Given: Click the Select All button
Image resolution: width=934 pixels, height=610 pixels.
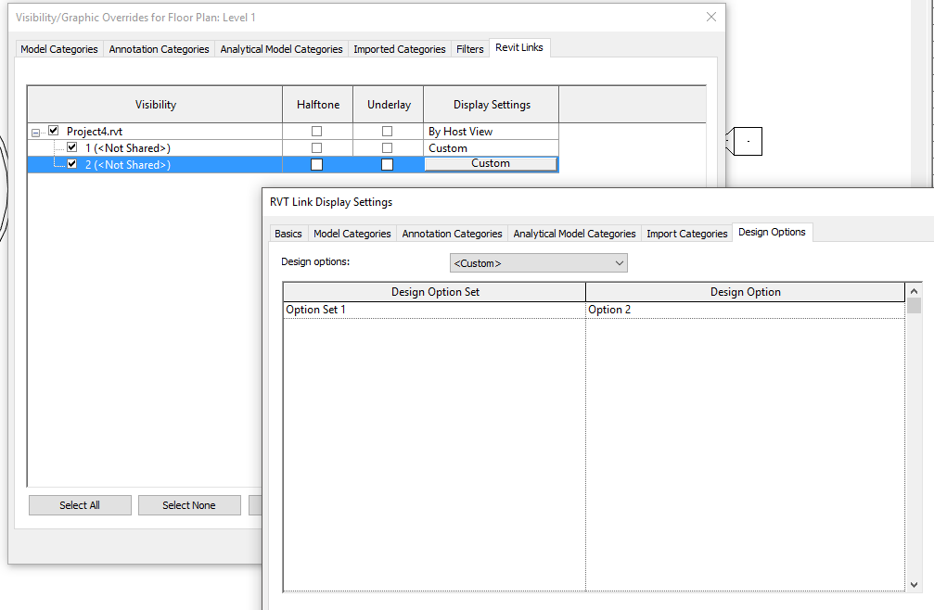Looking at the screenshot, I should click(80, 504).
